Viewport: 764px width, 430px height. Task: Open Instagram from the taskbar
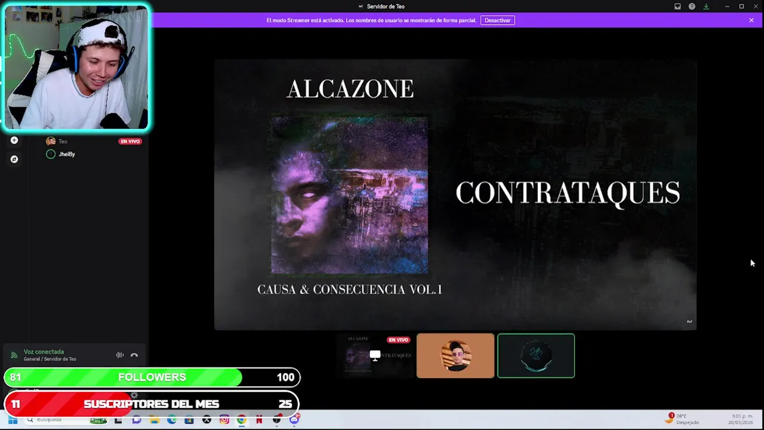[224, 420]
